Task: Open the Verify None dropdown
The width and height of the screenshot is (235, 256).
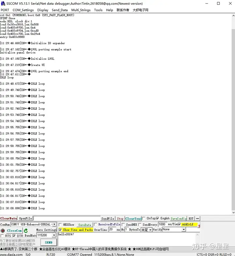Action: coord(184,229)
